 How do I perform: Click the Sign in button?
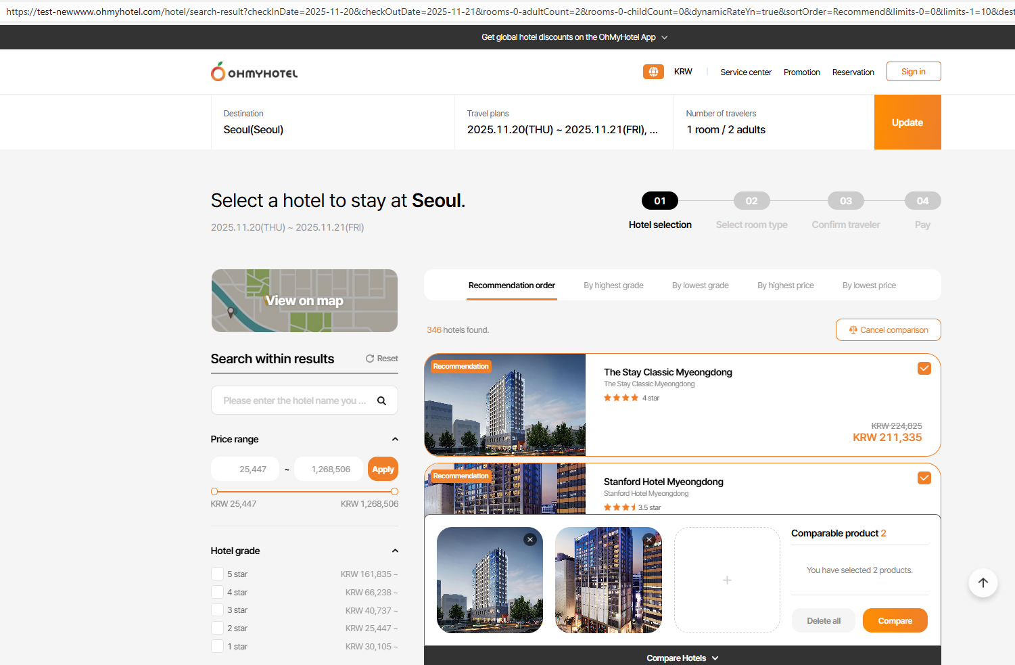(914, 72)
